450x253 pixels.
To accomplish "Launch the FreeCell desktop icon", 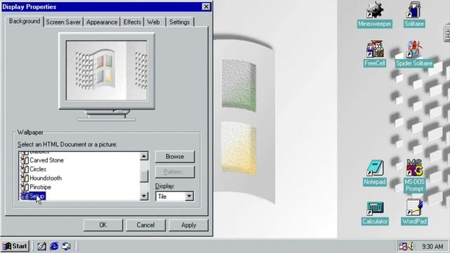I will tap(375, 54).
